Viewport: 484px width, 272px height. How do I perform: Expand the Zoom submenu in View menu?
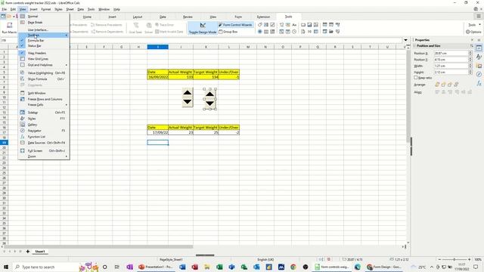[44, 156]
